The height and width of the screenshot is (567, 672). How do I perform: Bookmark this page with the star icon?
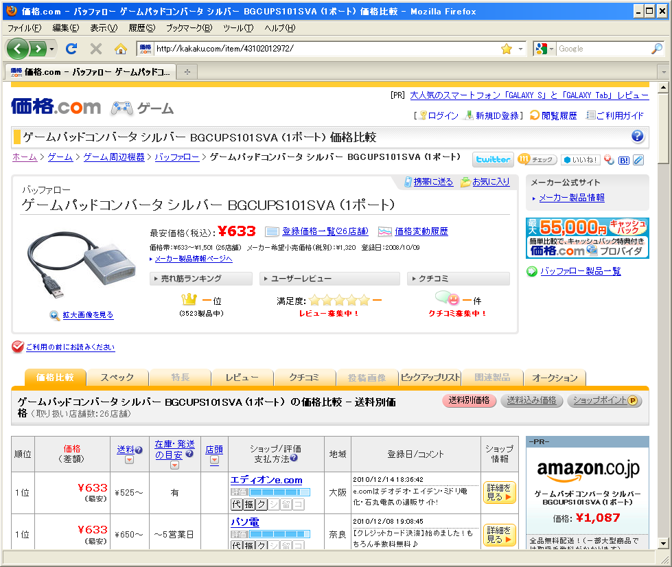tap(507, 49)
